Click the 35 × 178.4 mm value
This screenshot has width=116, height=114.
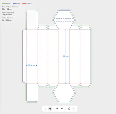click(x=7, y=15)
